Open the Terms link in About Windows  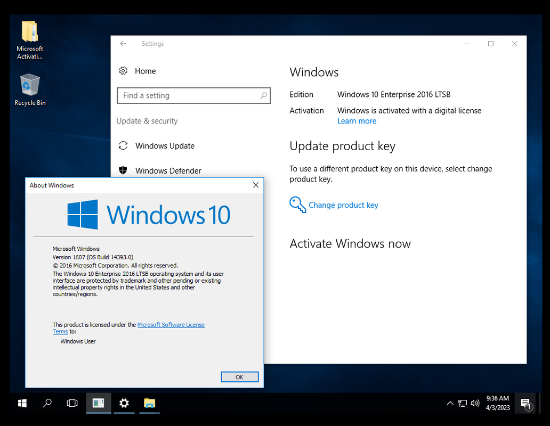point(60,331)
